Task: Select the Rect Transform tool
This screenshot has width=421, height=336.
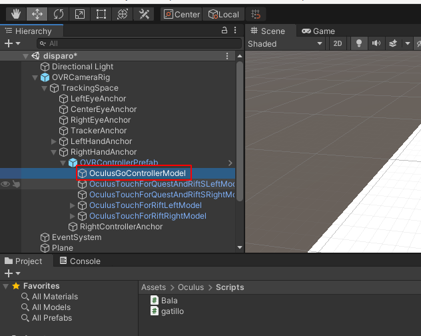Action: tap(101, 14)
